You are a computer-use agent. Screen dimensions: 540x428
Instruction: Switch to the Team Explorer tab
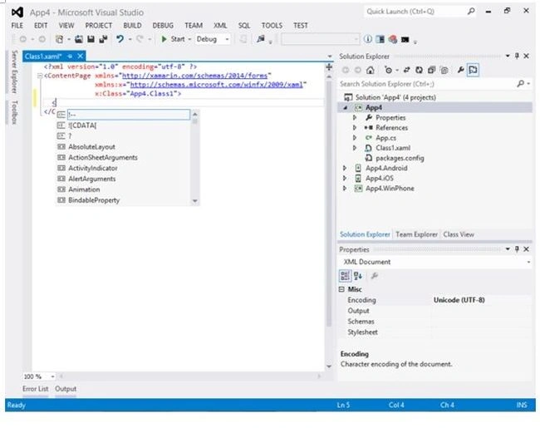(416, 234)
